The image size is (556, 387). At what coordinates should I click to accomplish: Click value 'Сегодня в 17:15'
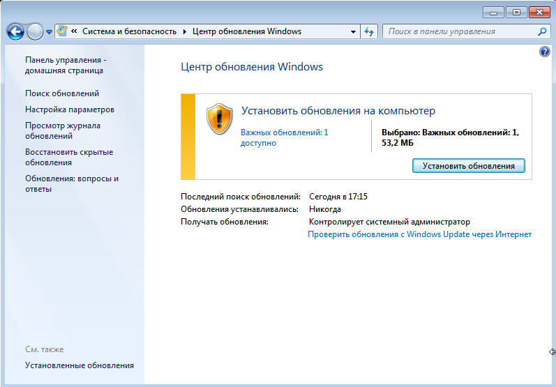(338, 197)
